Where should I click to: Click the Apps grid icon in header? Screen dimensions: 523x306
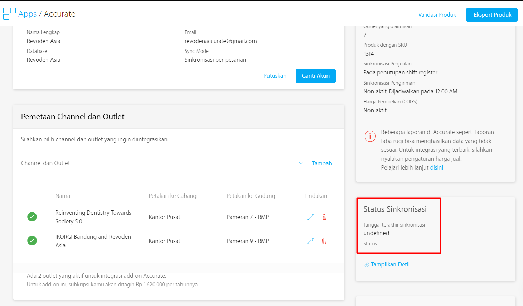tap(9, 14)
